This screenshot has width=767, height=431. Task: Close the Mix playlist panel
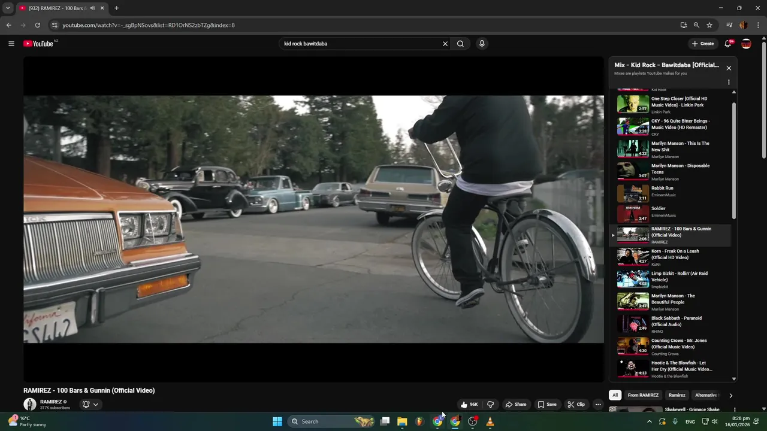pyautogui.click(x=729, y=68)
